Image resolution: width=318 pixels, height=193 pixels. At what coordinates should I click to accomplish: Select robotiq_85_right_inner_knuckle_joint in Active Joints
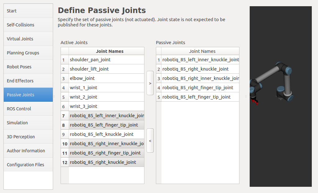click(x=107, y=144)
